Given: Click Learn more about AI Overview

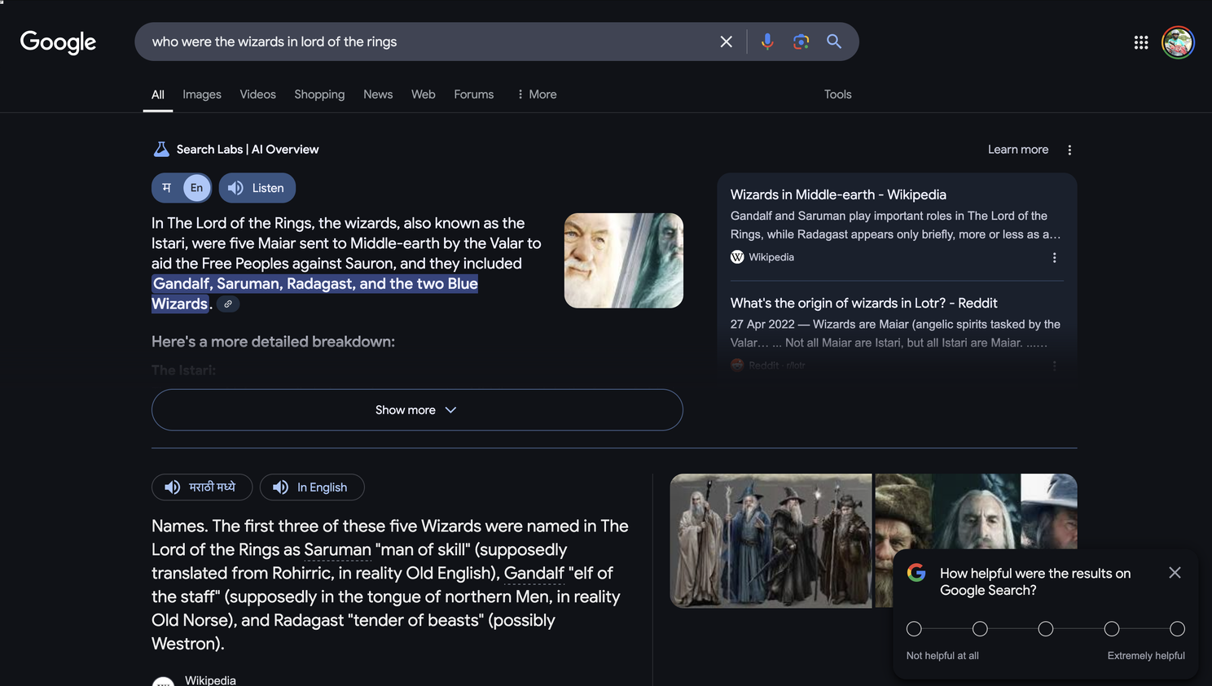Looking at the screenshot, I should (1018, 150).
